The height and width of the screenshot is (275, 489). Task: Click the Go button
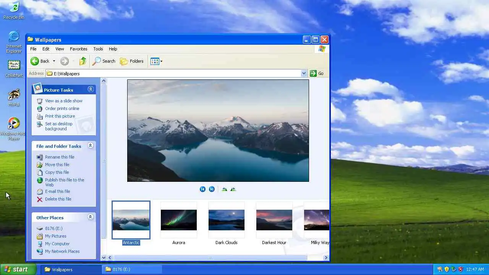pos(317,73)
